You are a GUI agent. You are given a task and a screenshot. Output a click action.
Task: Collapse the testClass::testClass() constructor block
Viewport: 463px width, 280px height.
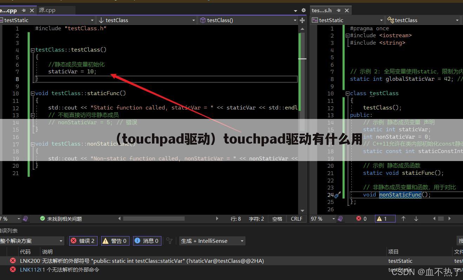click(x=33, y=50)
